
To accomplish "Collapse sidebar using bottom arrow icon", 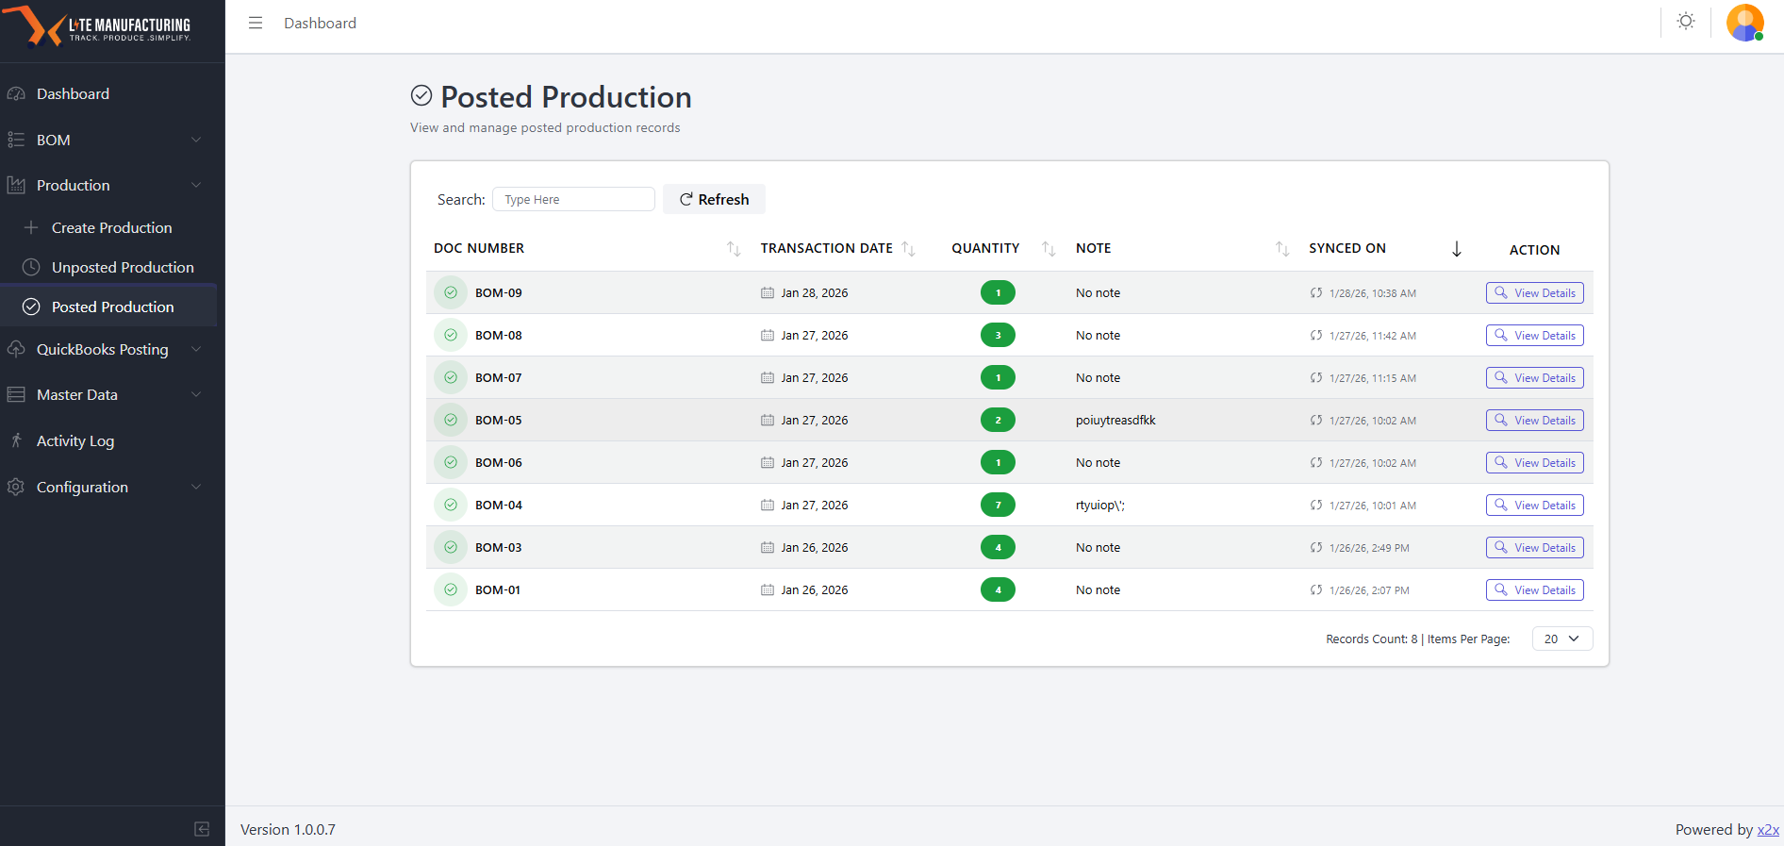I will pyautogui.click(x=202, y=829).
